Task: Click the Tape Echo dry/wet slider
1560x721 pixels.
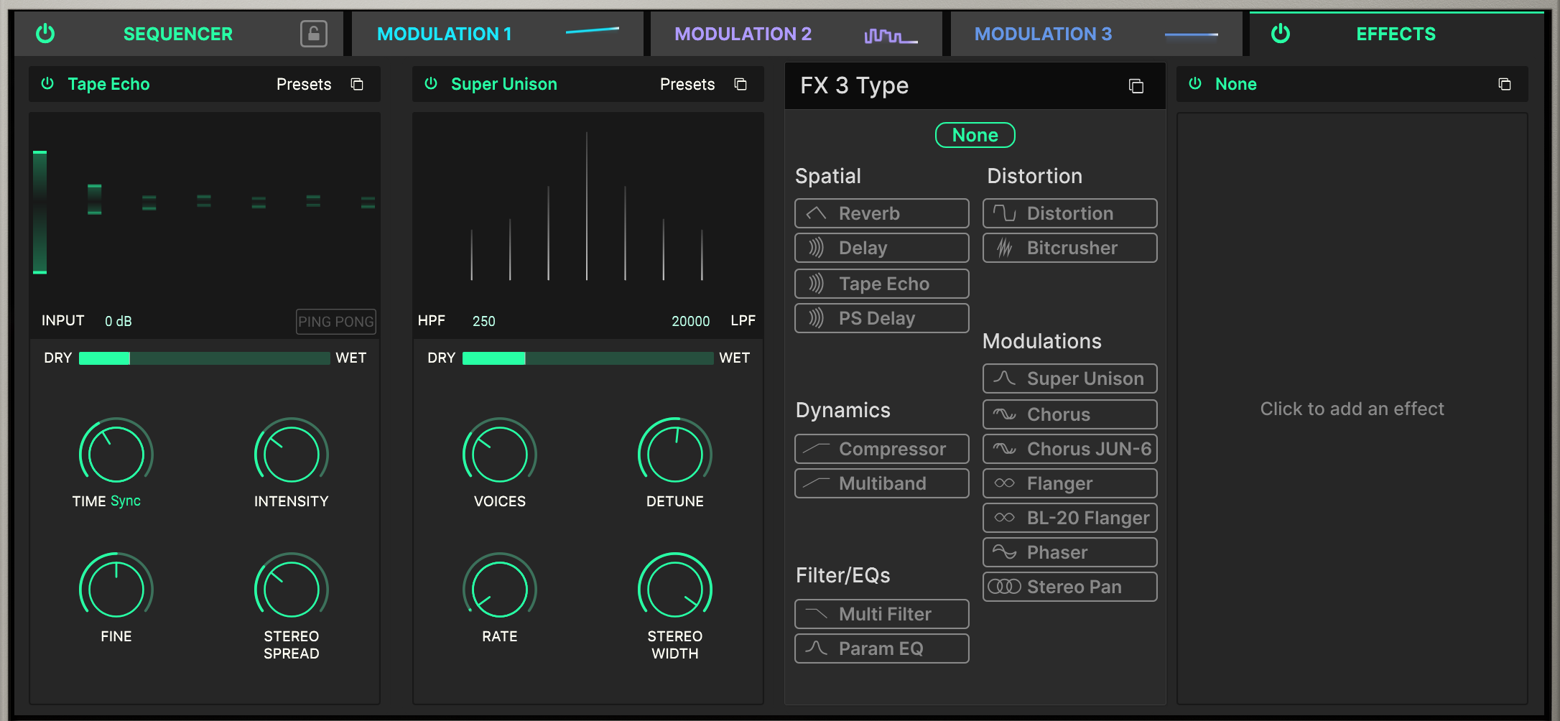Action: [204, 358]
